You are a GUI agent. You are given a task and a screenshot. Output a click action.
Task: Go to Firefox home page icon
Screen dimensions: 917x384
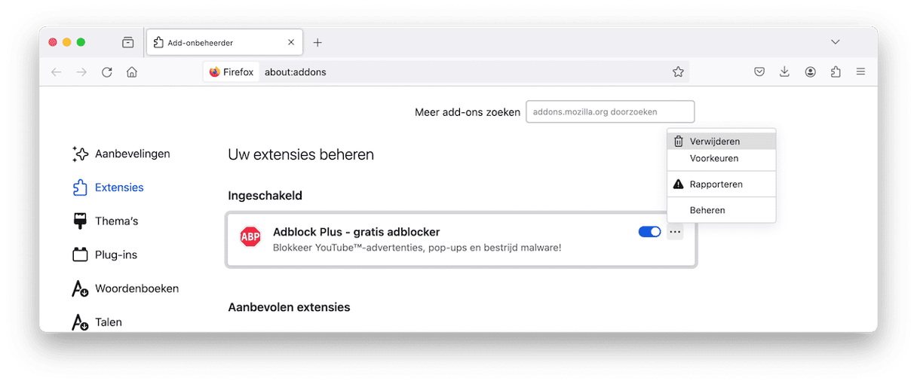pos(132,72)
